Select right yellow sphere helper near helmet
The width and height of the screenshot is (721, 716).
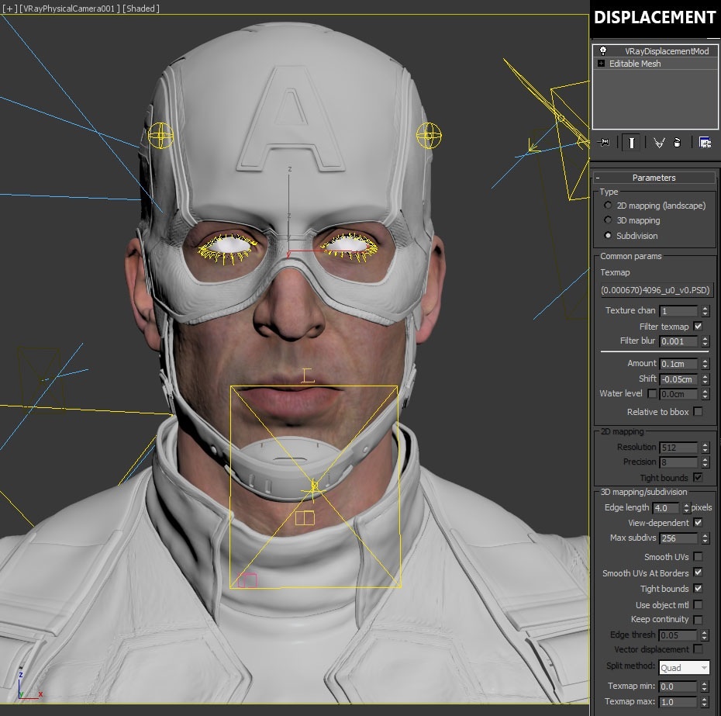[429, 136]
